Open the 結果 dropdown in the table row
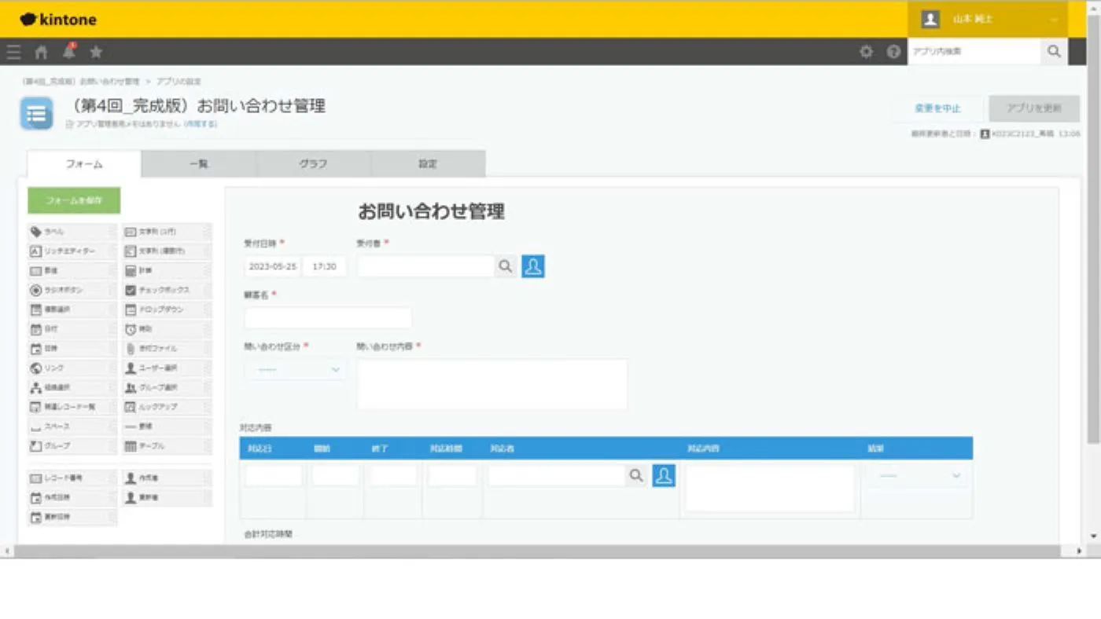Viewport: 1101px width, 619px height. click(917, 475)
